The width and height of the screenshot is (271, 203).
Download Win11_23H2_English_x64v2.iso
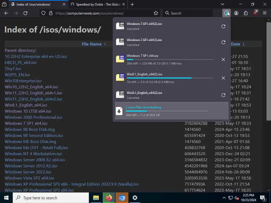[33, 99]
